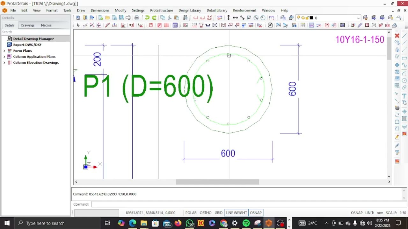Click the green Undo arrow
The image size is (408, 229).
[x=147, y=18]
